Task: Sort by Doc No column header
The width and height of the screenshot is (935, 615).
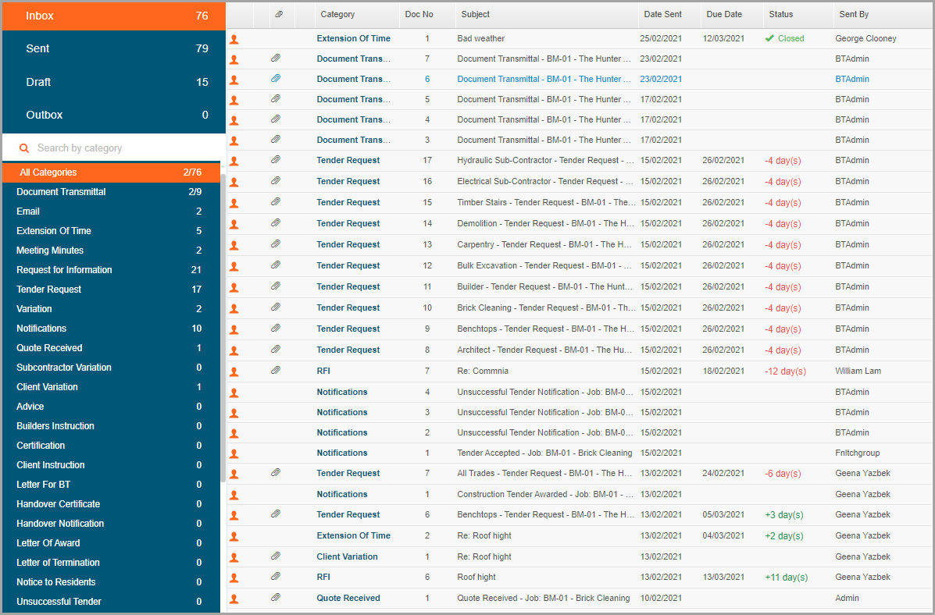Action: click(x=427, y=14)
